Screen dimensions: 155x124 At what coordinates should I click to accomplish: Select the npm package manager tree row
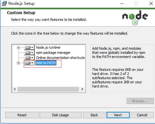click(x=53, y=53)
